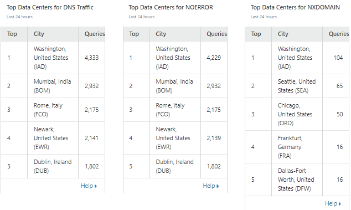Click Dublin, Ireland (DUB) in DNS Traffic table

tap(53, 166)
